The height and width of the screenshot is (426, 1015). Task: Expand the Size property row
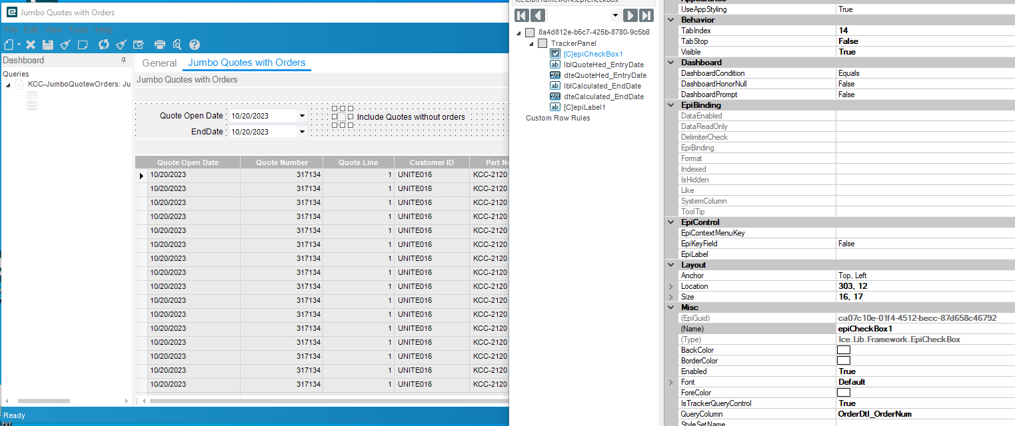tap(670, 297)
